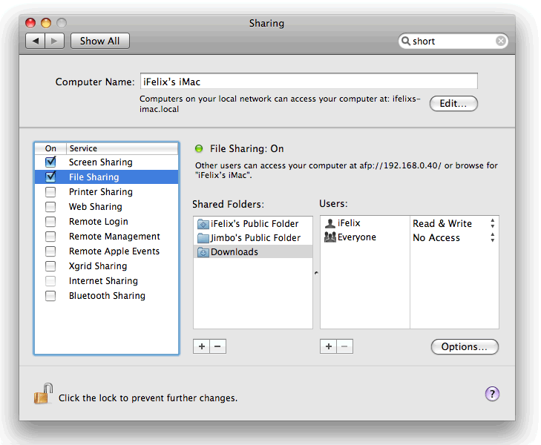Image resolution: width=541 pixels, height=445 pixels.
Task: Disable the Screen Sharing checkbox
Action: coord(50,162)
